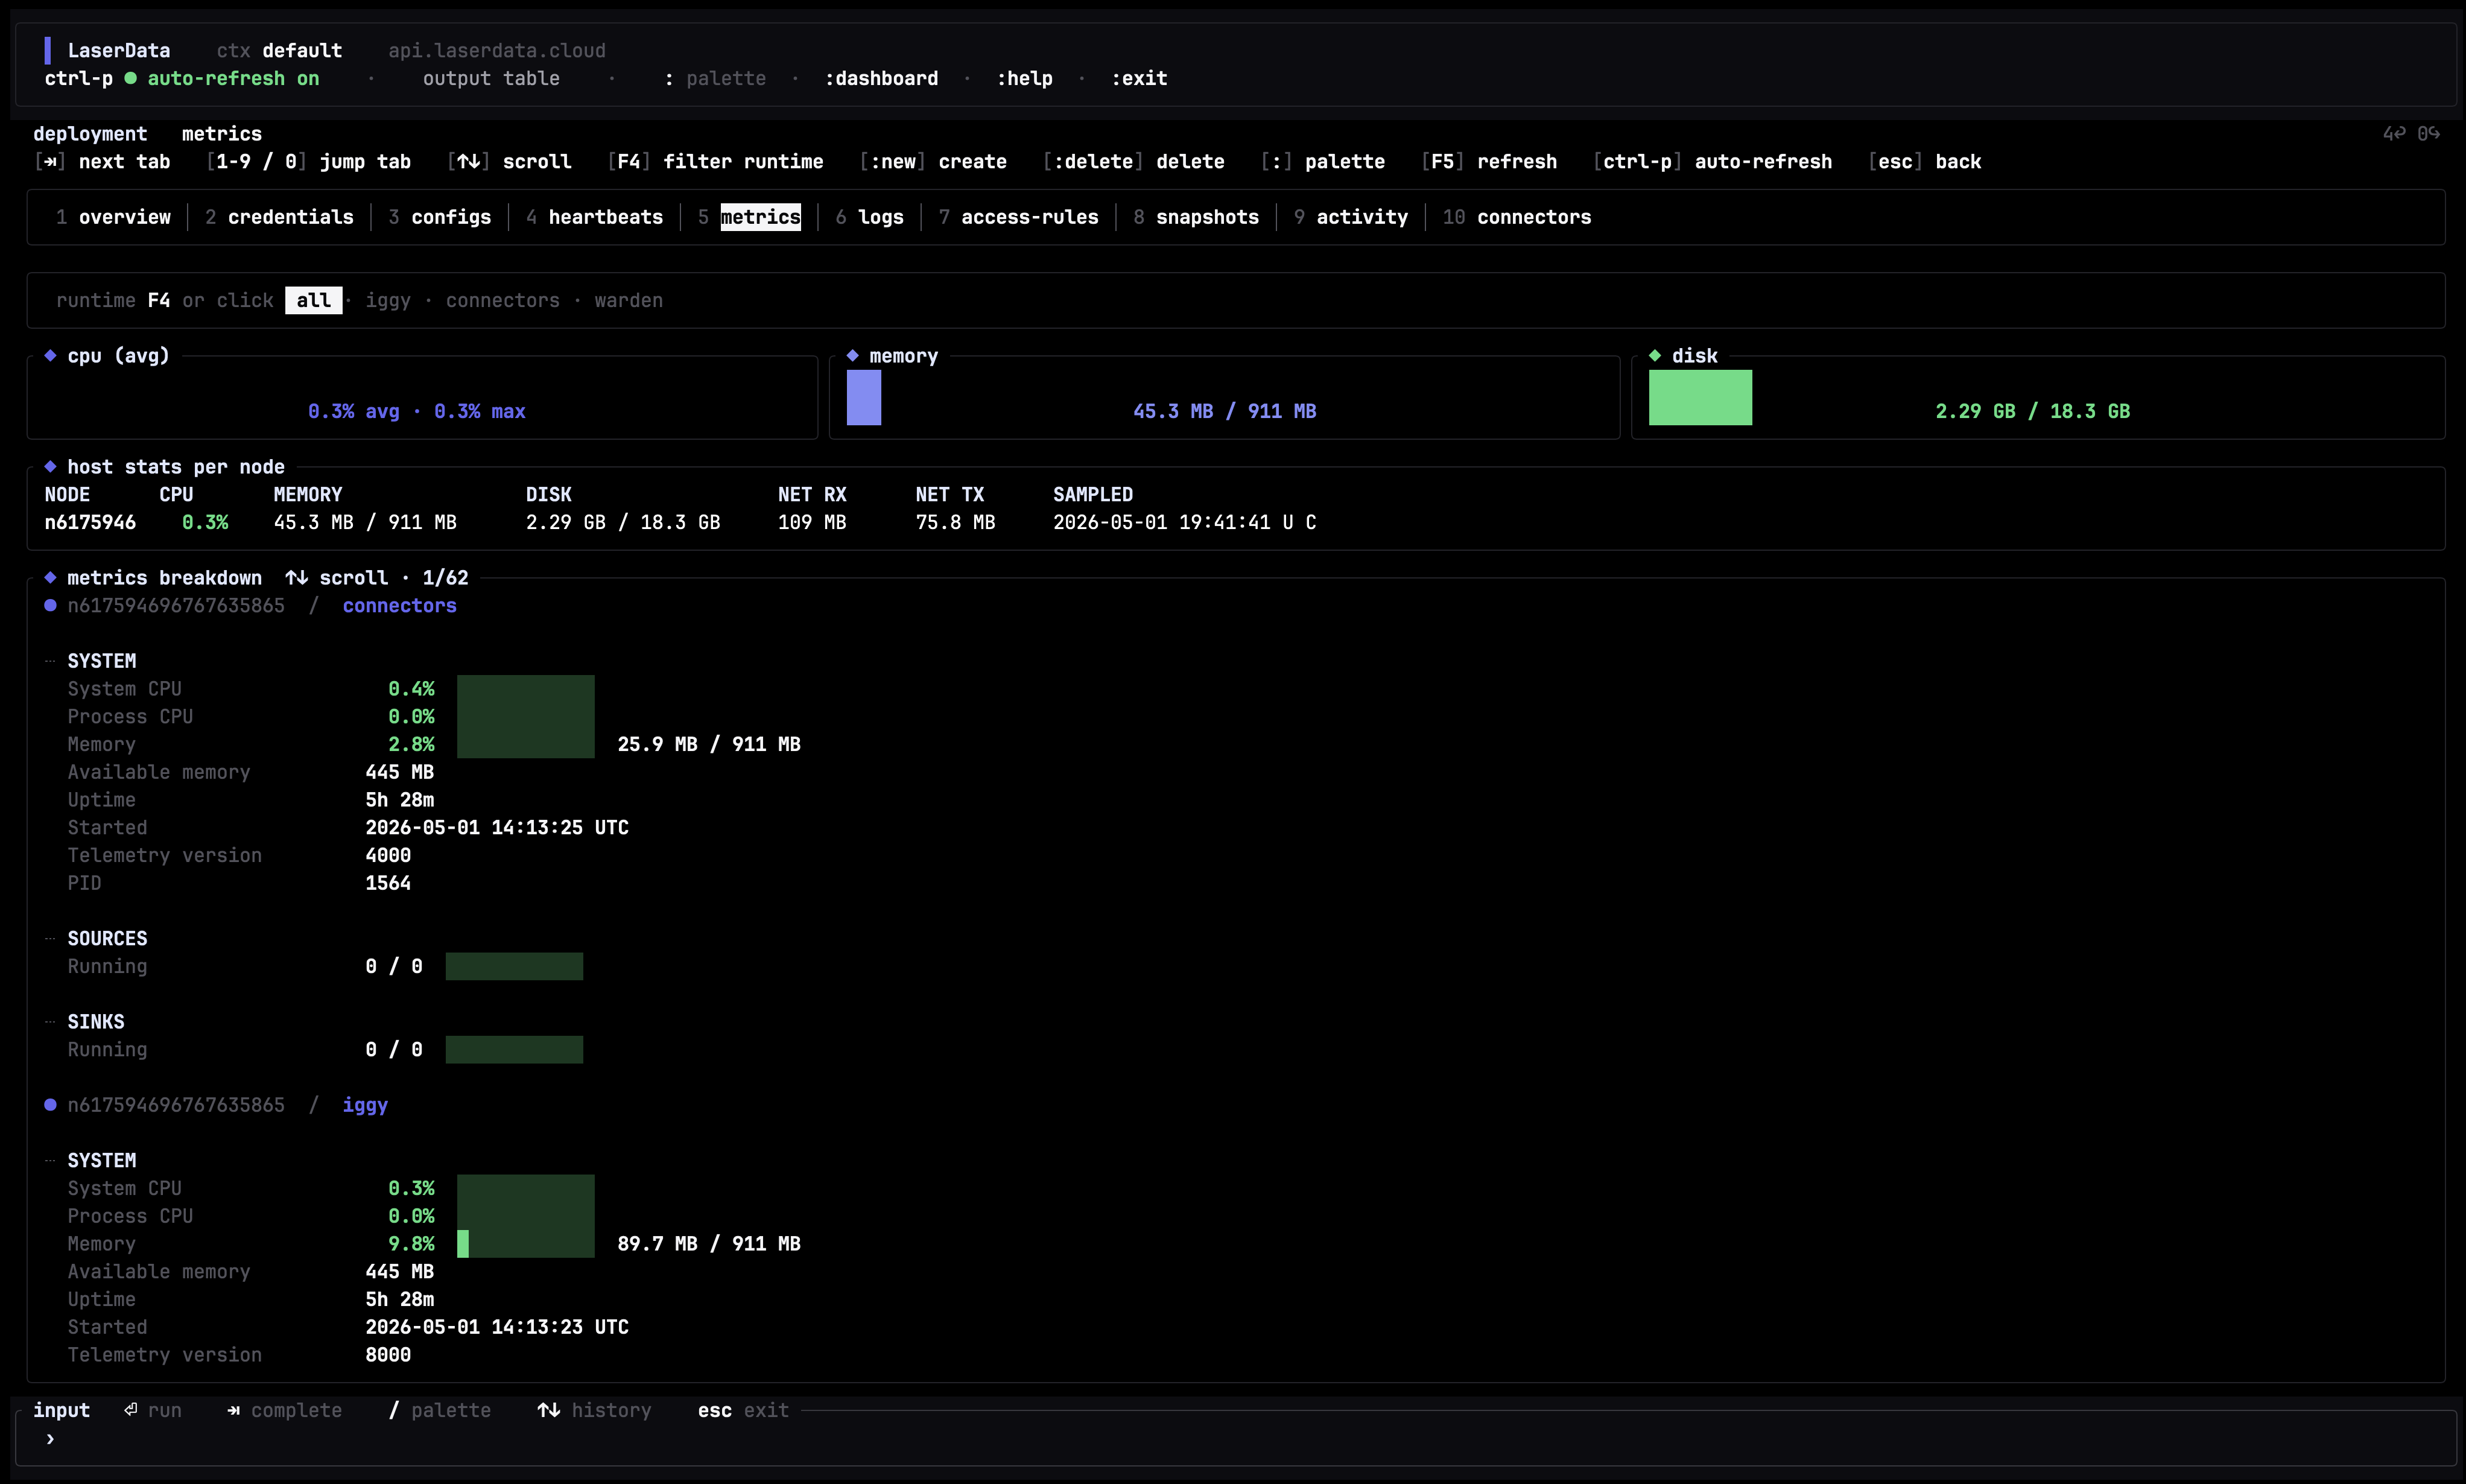The width and height of the screenshot is (2466, 1484).
Task: Click the connectors node status dot
Action: pos(50,605)
